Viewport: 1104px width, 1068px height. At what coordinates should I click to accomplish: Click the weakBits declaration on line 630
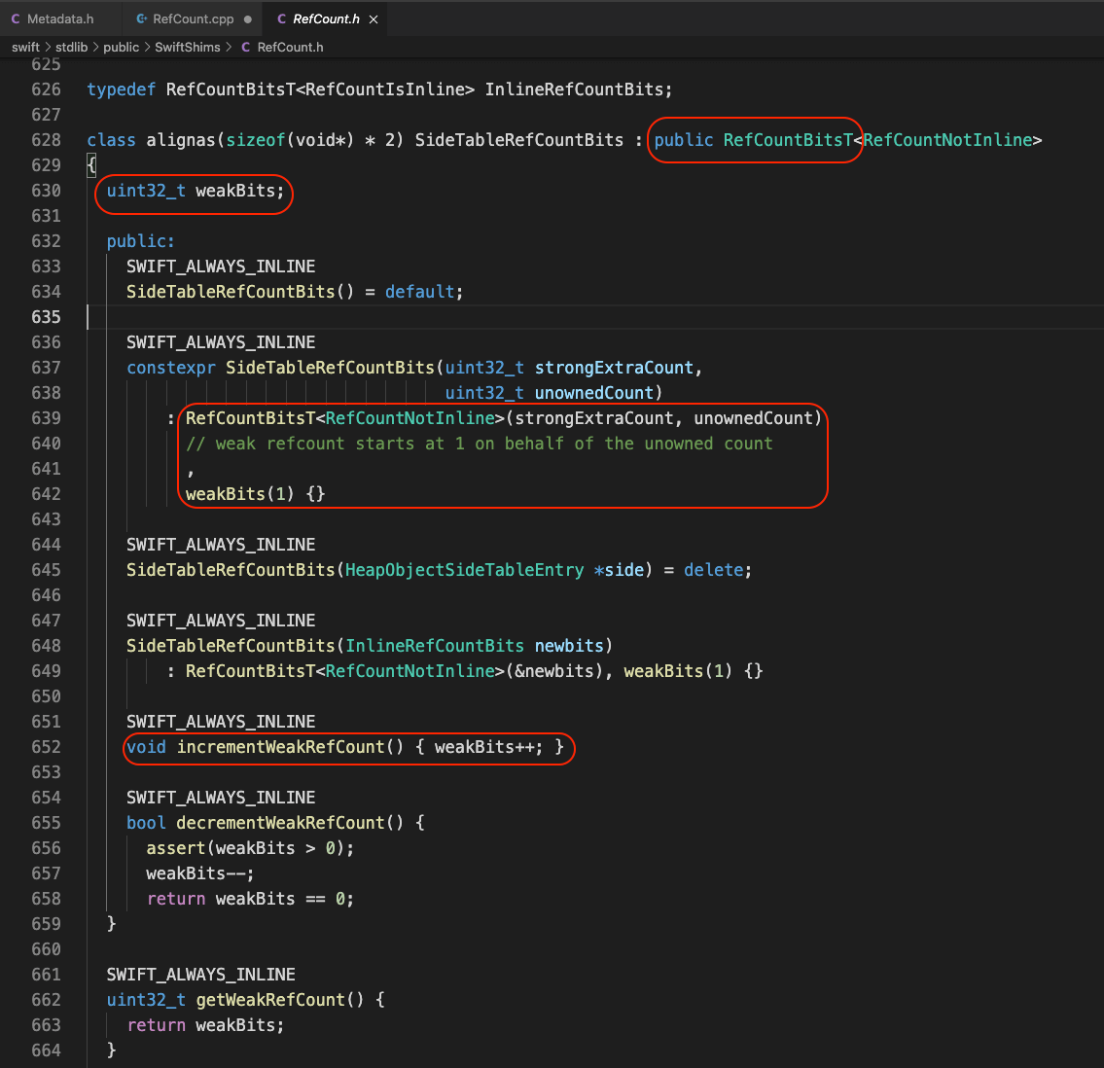[x=196, y=191]
